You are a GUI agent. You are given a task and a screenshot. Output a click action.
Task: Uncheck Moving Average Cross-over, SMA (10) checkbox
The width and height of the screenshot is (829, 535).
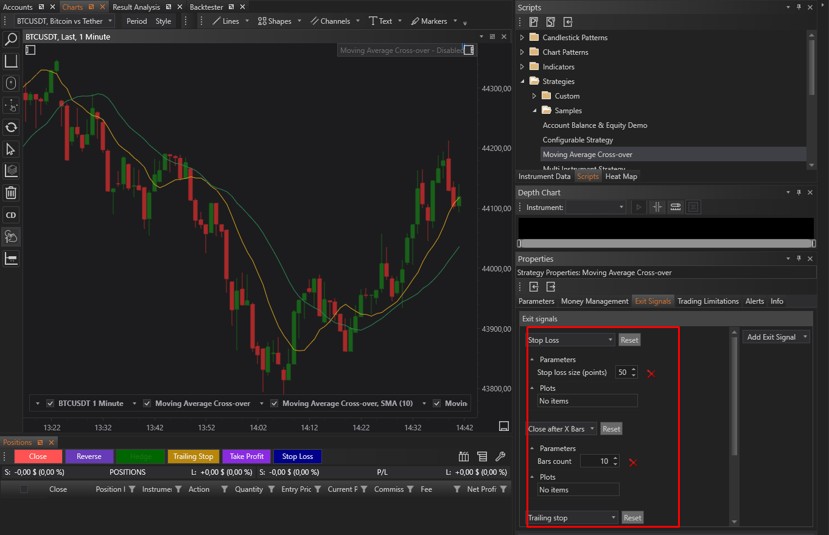[275, 404]
